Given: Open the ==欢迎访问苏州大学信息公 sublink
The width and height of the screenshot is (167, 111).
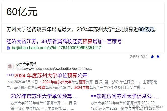Looking at the screenshot, I should pyautogui.click(x=124, y=96).
